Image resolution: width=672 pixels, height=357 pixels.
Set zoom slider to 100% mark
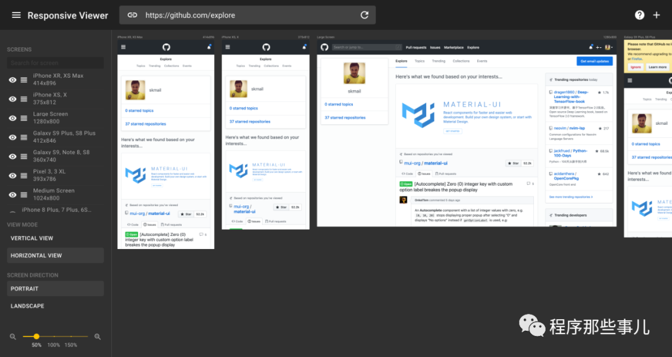tap(54, 337)
